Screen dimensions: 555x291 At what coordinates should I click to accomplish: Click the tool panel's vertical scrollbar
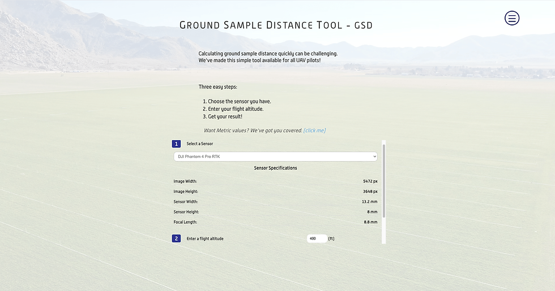[x=384, y=181]
